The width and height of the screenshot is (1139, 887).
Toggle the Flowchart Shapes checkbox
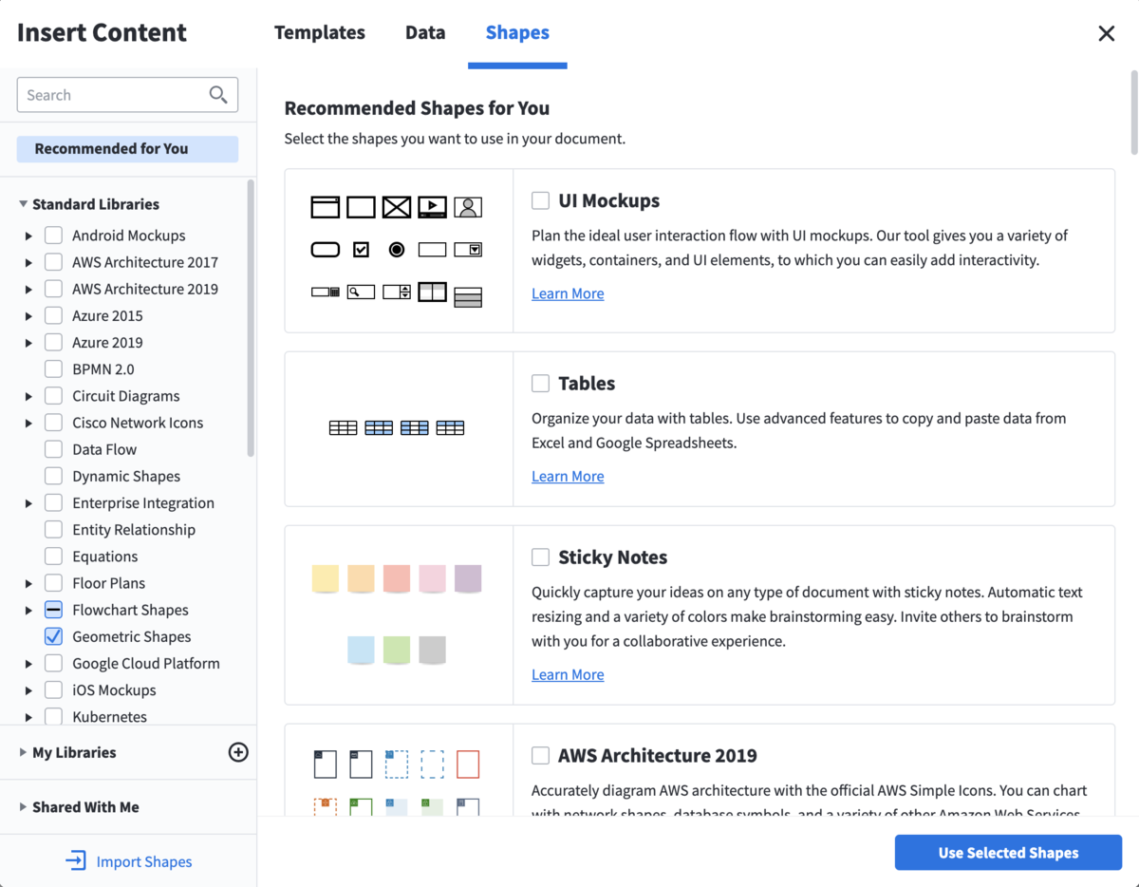(53, 610)
